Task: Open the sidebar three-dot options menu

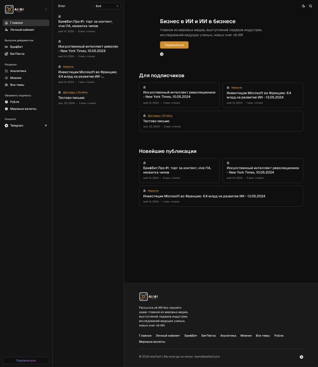Action: coord(46,9)
